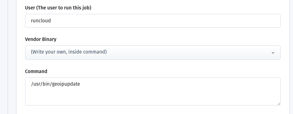Click the Vendor Binary dropdown caret arrow

(273, 53)
